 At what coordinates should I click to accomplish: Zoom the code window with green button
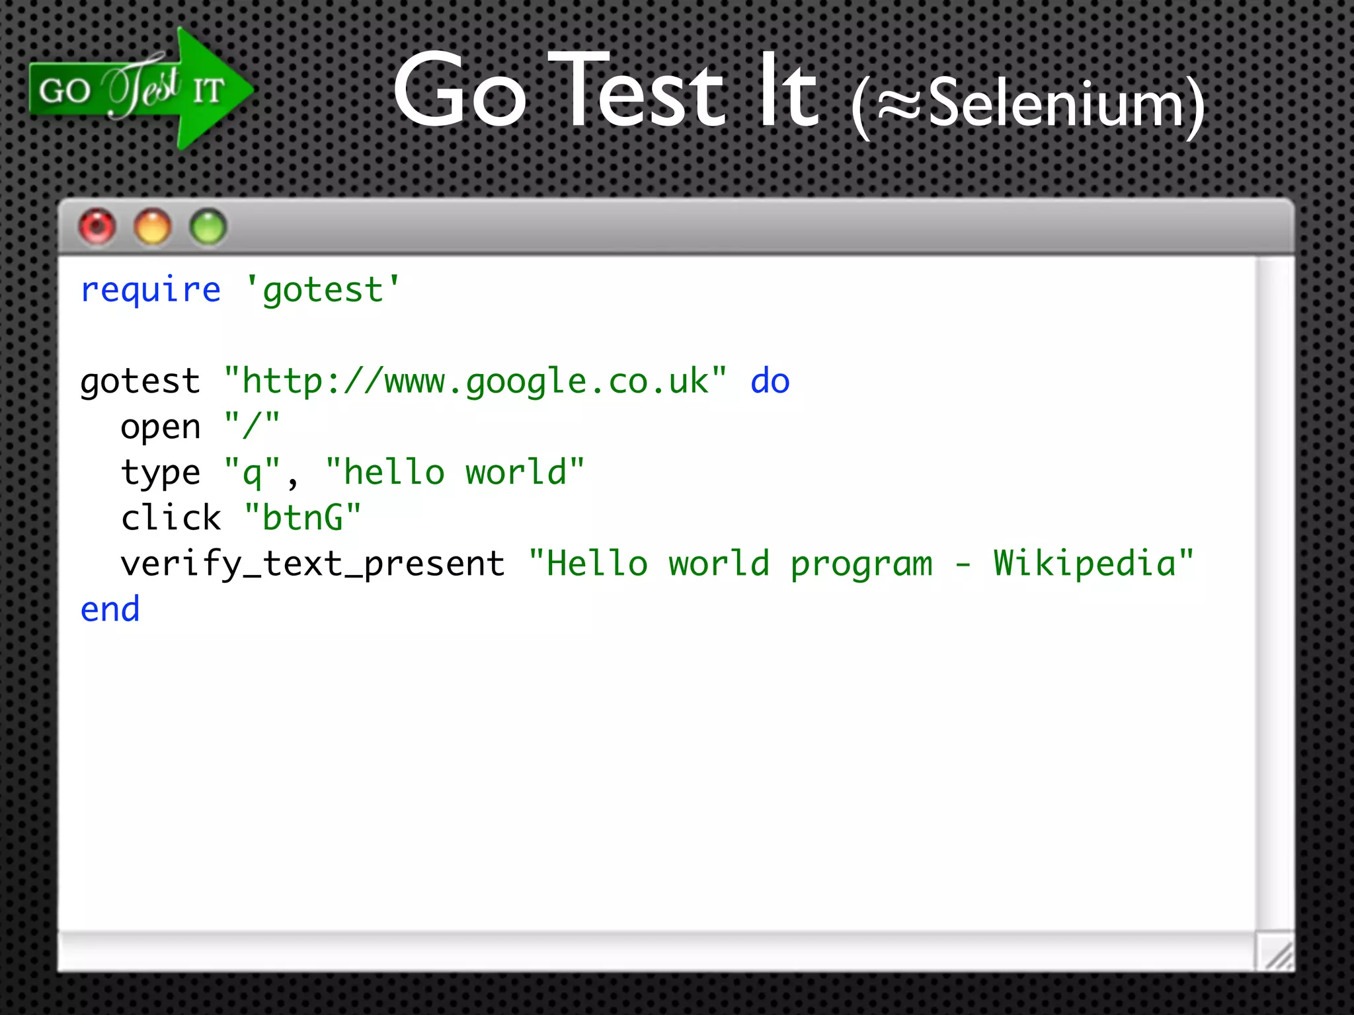point(208,227)
